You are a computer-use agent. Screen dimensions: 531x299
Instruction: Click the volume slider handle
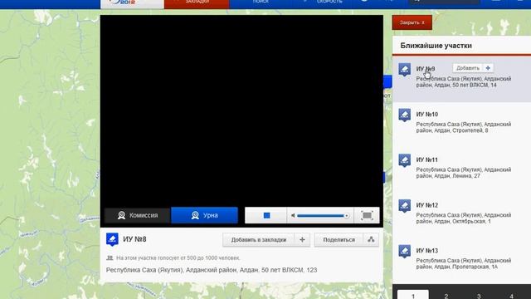346,216
